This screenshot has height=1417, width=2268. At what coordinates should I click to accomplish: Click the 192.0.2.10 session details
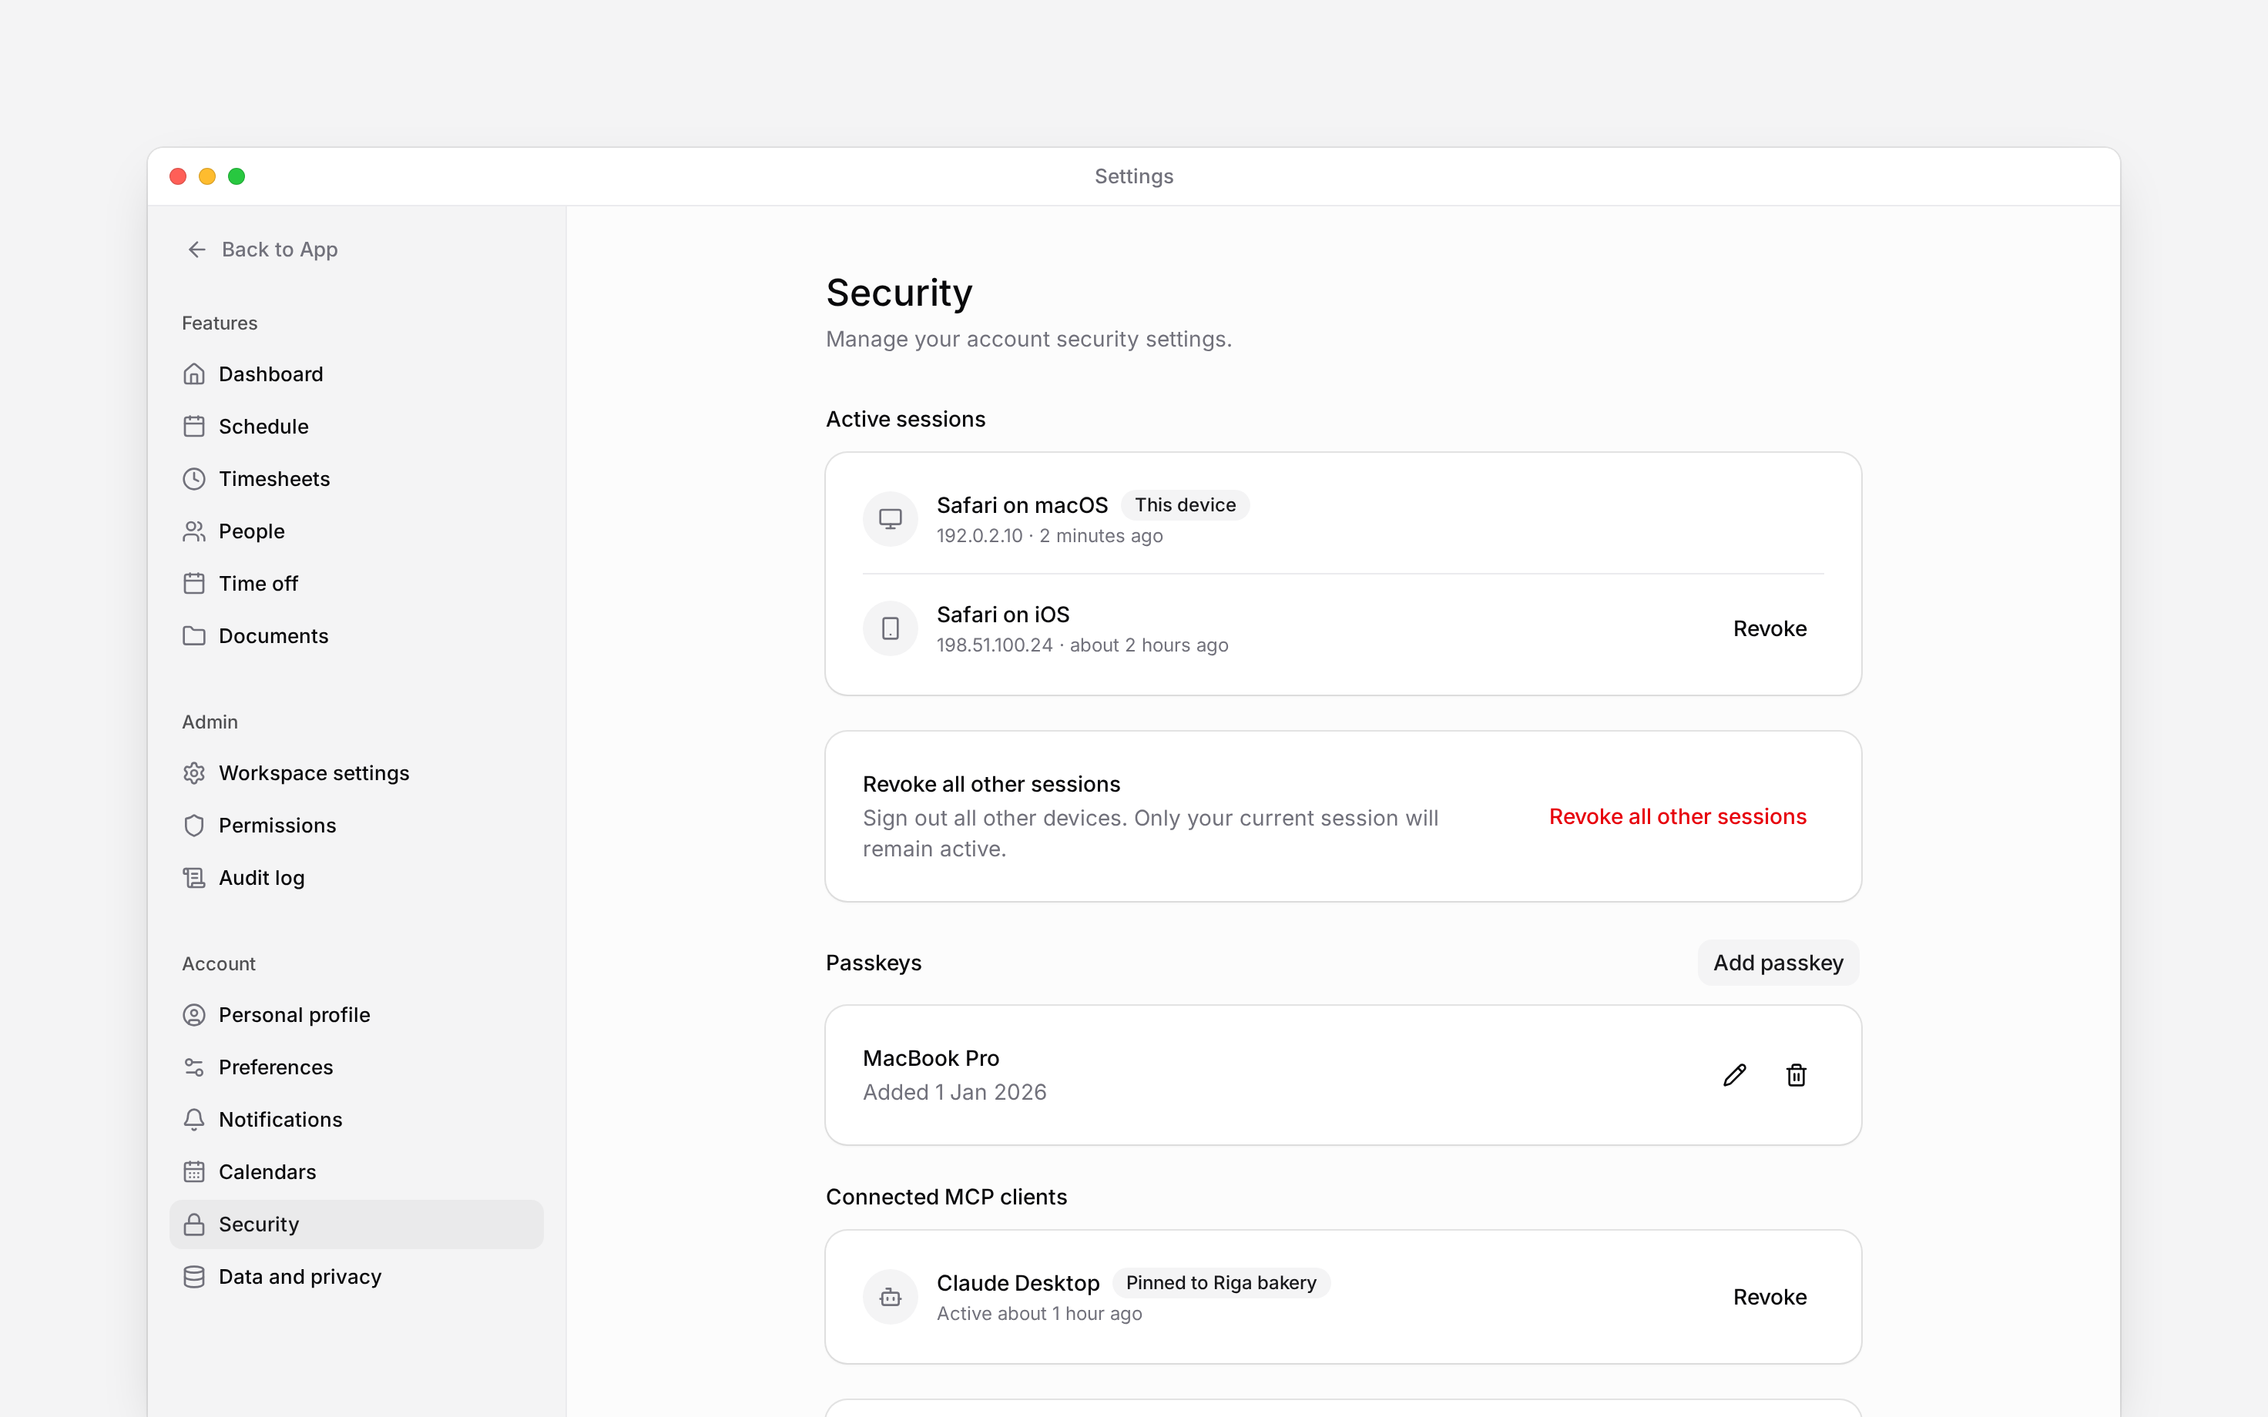pyautogui.click(x=1050, y=536)
